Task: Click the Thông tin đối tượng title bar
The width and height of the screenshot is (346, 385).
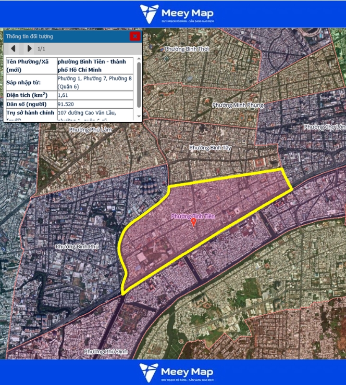Action: (x=63, y=36)
